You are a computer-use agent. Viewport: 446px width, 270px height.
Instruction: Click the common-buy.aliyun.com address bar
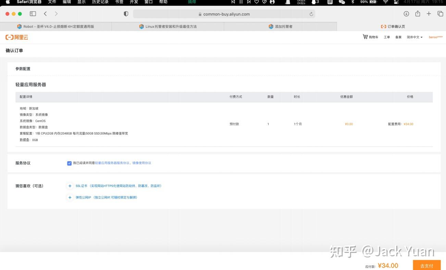pyautogui.click(x=224, y=14)
